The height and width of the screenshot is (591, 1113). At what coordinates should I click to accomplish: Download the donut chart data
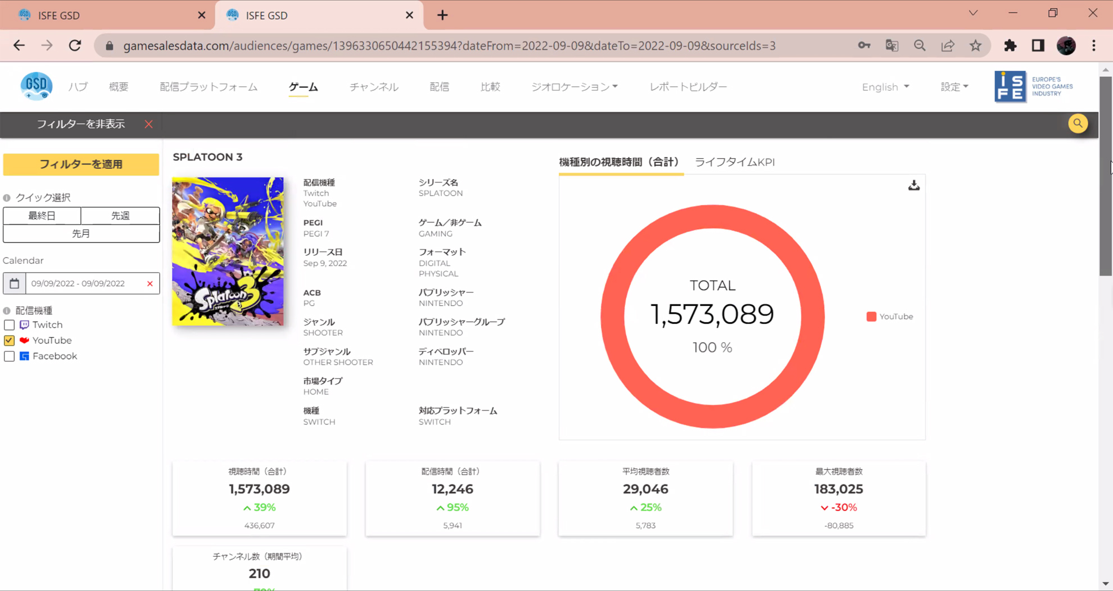913,185
